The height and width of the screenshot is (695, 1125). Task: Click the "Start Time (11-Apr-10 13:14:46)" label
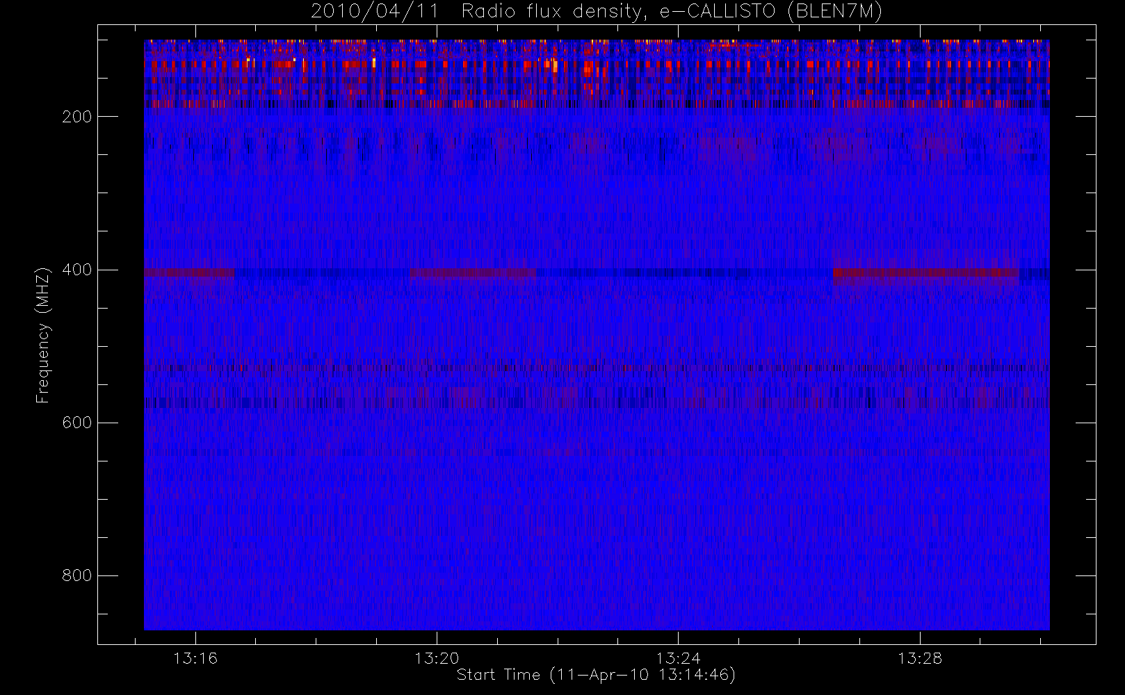coord(597,675)
